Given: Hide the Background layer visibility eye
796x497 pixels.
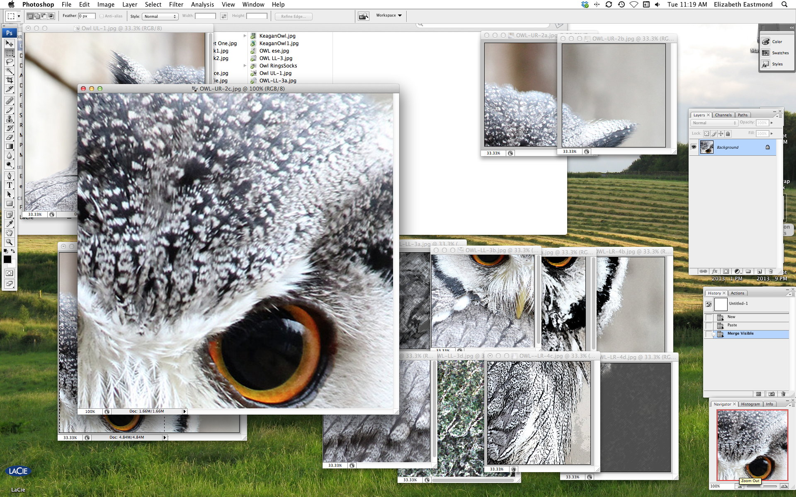Looking at the screenshot, I should coord(694,147).
